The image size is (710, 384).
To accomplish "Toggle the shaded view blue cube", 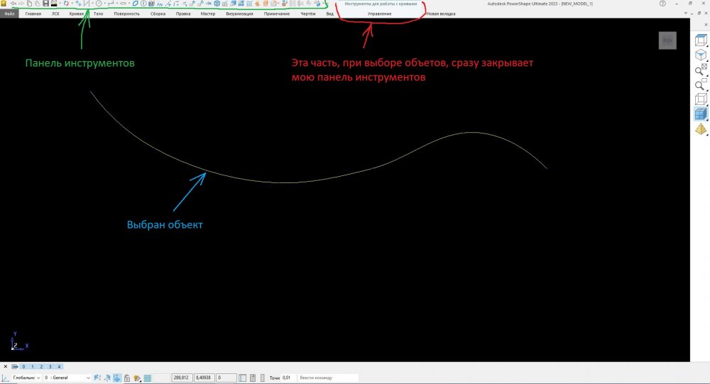I will (700, 114).
